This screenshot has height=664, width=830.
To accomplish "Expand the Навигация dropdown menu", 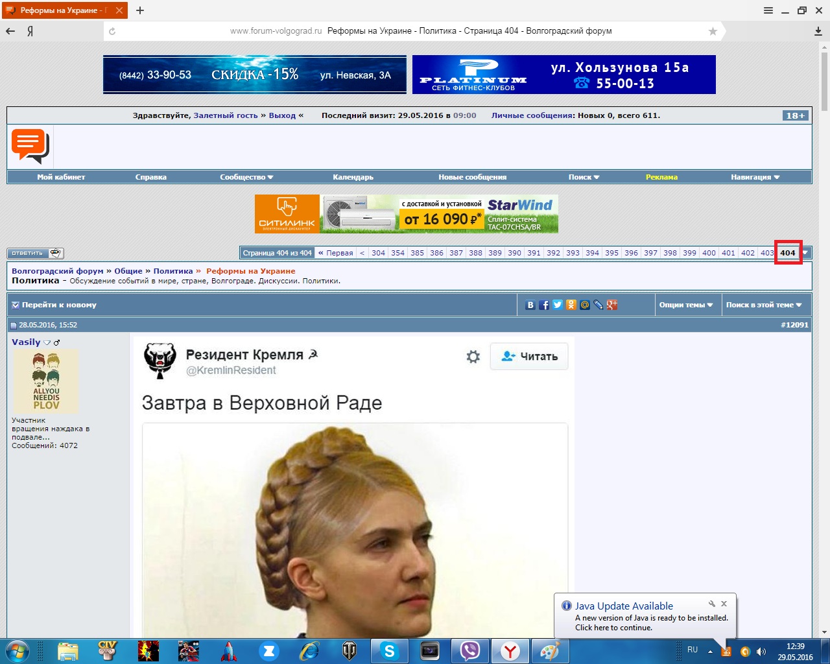I will pyautogui.click(x=755, y=177).
